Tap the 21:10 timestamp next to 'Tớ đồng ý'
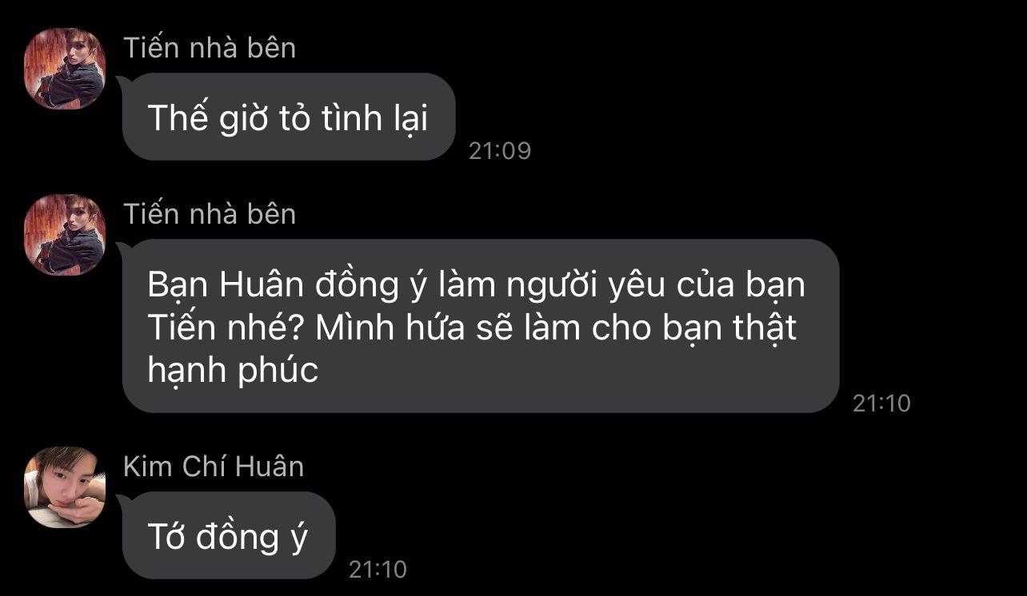Screen dimensions: 1027x596 (378, 570)
